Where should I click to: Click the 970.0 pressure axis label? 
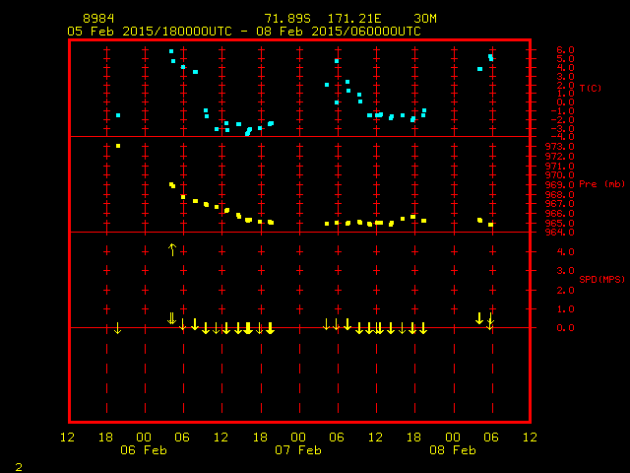click(x=560, y=175)
